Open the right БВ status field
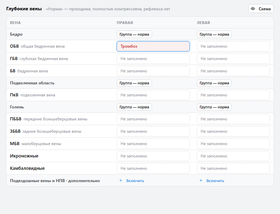Screen dimensions: 280x214 tap(153, 71)
